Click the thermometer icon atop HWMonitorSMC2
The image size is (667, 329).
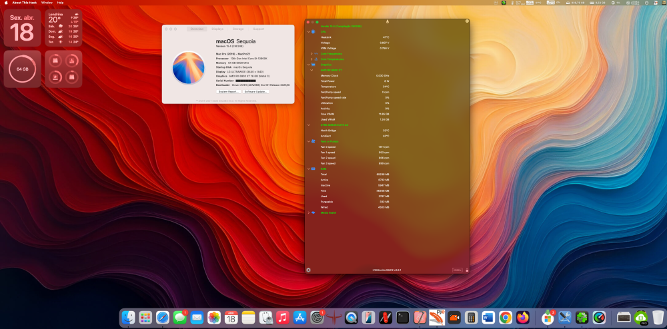click(387, 21)
